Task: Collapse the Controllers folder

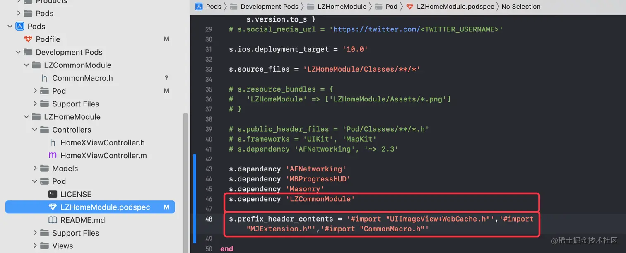Action: click(x=35, y=130)
